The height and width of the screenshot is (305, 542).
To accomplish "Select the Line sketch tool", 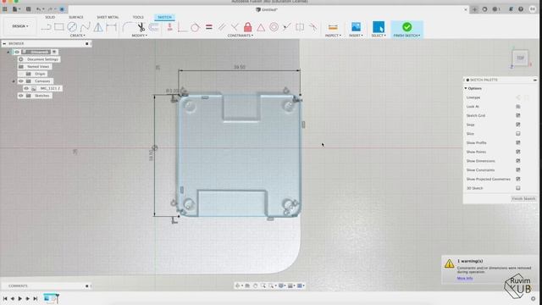I will 46,27.
